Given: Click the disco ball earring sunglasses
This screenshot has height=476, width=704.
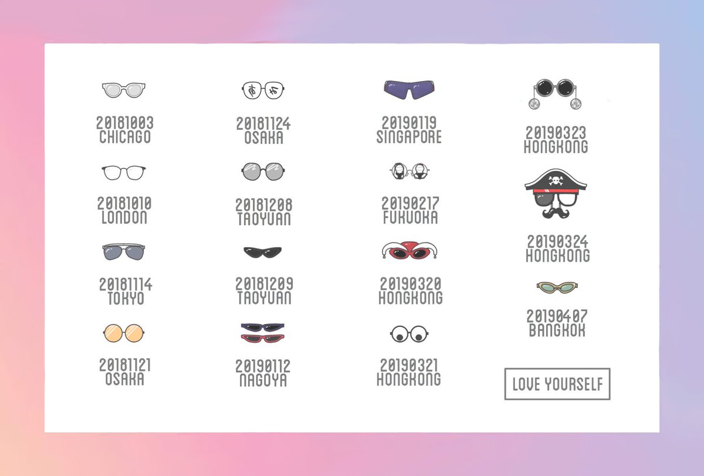Looking at the screenshot, I should click(x=556, y=93).
